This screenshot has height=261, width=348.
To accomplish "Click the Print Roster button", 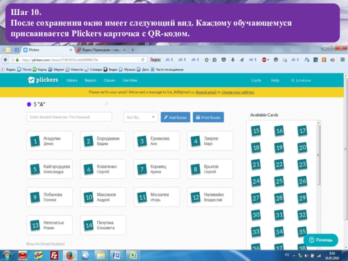I will pyautogui.click(x=208, y=117).
